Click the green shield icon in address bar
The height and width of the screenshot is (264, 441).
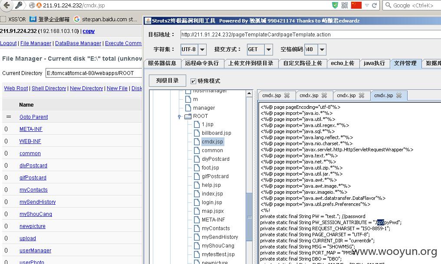335,5
